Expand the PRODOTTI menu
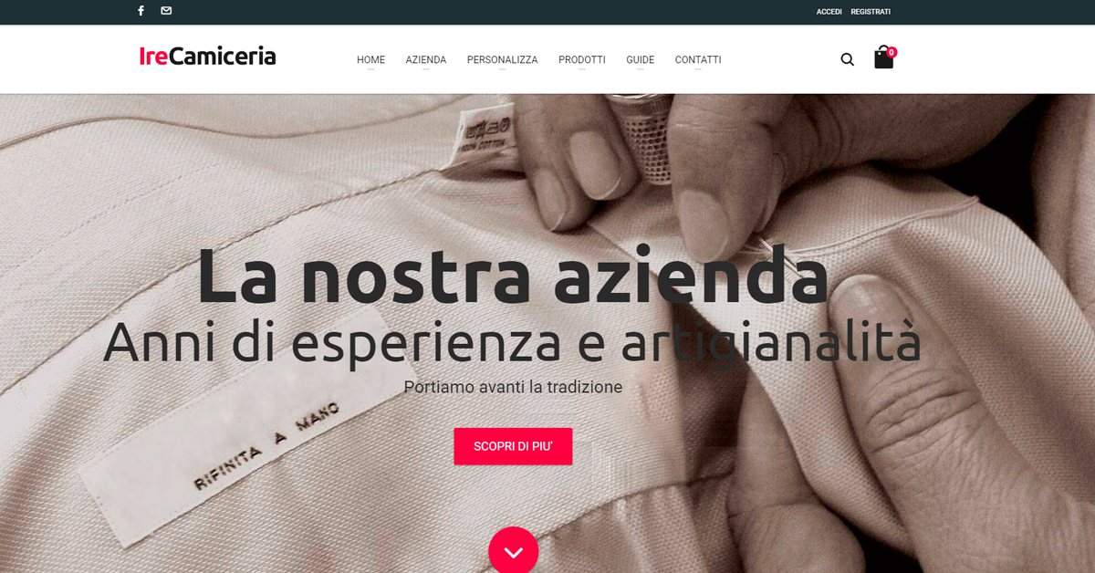This screenshot has width=1095, height=573. (582, 60)
